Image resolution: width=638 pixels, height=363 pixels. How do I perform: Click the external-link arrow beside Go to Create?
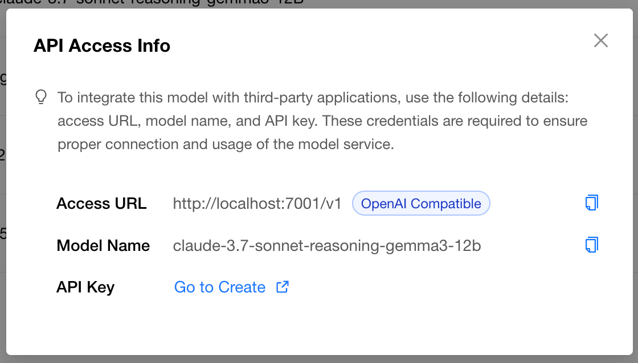pos(283,287)
